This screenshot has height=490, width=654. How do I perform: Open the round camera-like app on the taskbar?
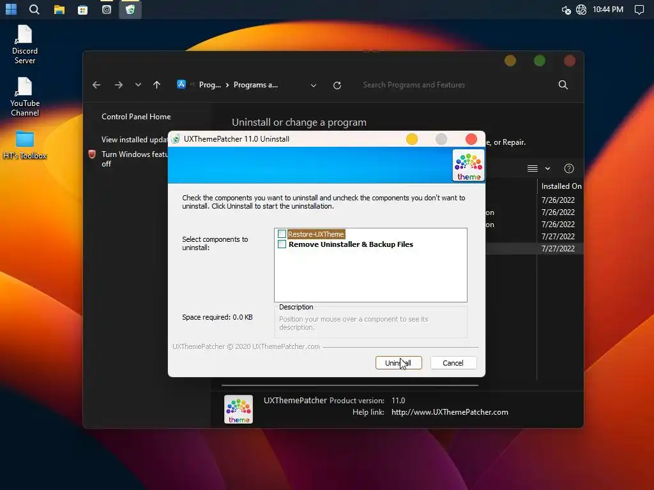[x=107, y=10]
